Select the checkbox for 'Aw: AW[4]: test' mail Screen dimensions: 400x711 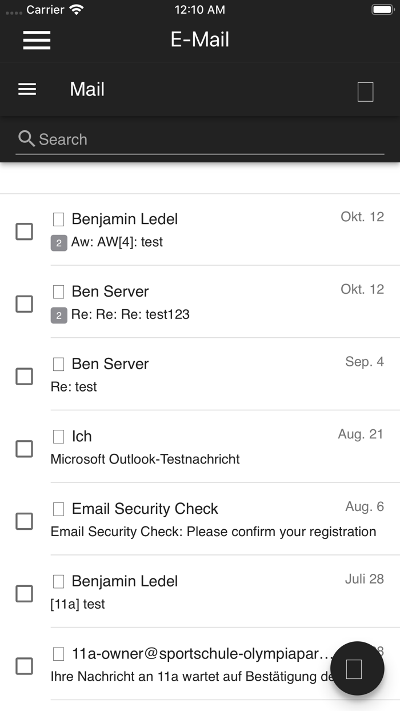coord(24,231)
